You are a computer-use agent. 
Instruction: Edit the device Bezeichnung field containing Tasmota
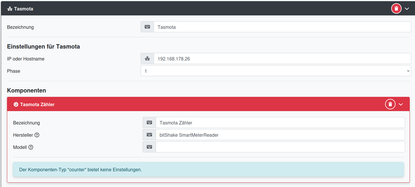(282, 27)
